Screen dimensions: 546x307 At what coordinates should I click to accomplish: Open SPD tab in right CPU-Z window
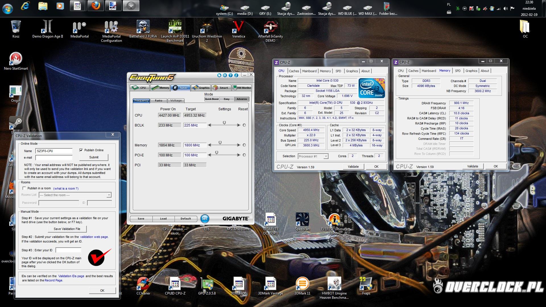point(458,71)
